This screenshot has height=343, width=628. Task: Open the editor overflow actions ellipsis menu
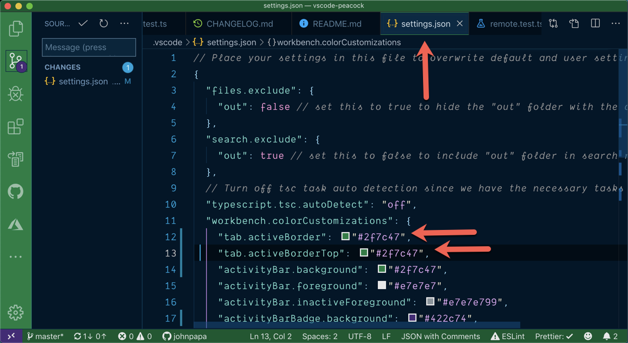click(616, 23)
